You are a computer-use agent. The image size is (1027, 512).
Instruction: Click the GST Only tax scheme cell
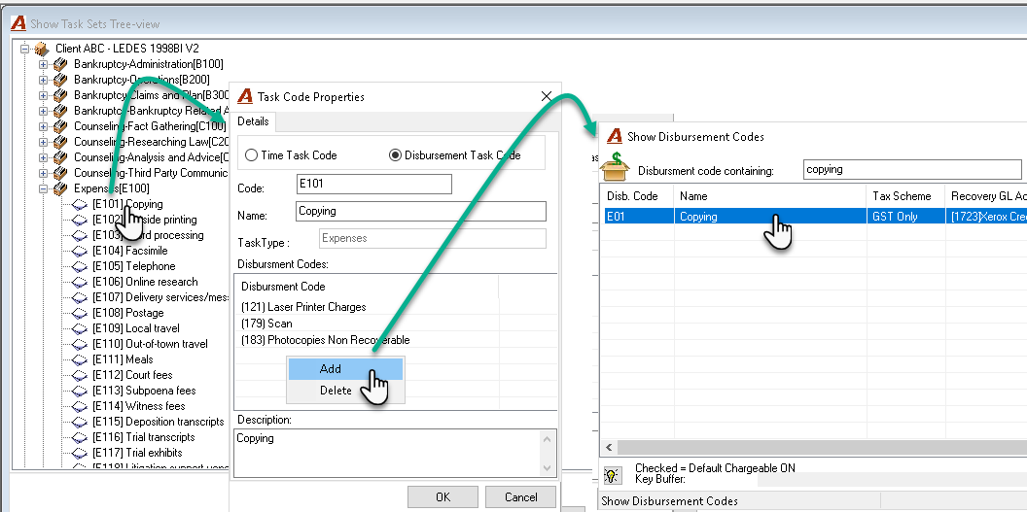click(x=905, y=217)
